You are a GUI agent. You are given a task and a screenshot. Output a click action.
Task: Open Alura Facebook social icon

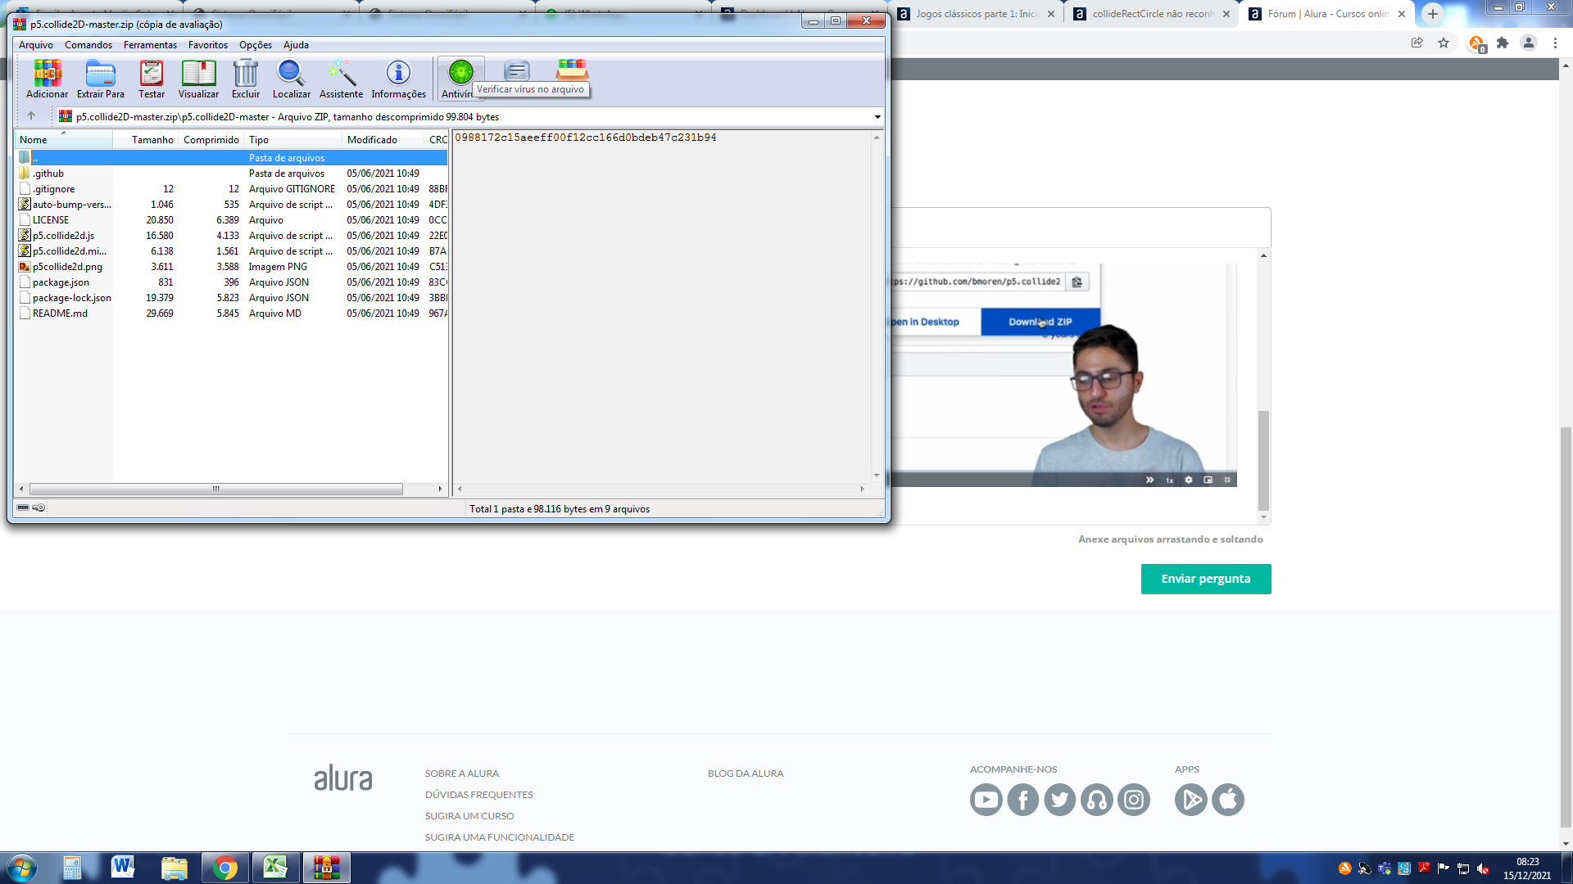[x=1022, y=800]
